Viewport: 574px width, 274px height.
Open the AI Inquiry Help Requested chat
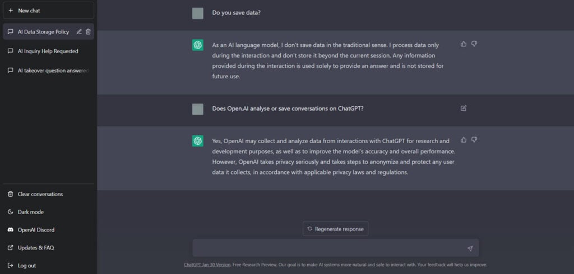point(48,51)
